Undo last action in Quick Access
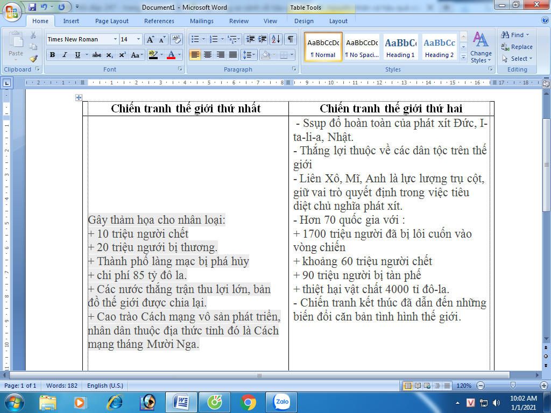Image resolution: width=551 pixels, height=413 pixels. point(44,6)
